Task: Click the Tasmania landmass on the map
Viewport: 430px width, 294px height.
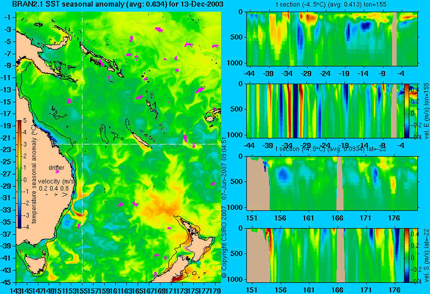Action: 34,264
